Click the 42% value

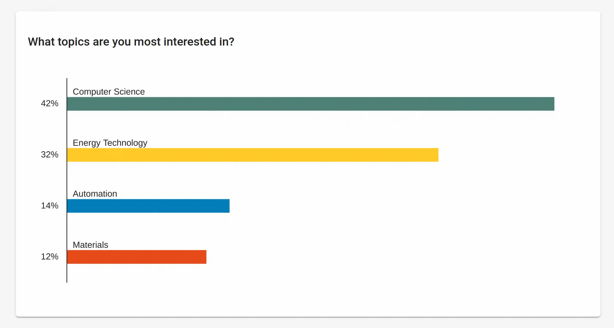pos(50,104)
